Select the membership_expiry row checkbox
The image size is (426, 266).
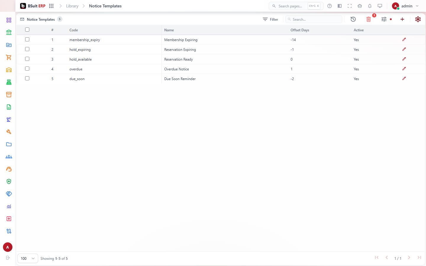[x=27, y=39]
